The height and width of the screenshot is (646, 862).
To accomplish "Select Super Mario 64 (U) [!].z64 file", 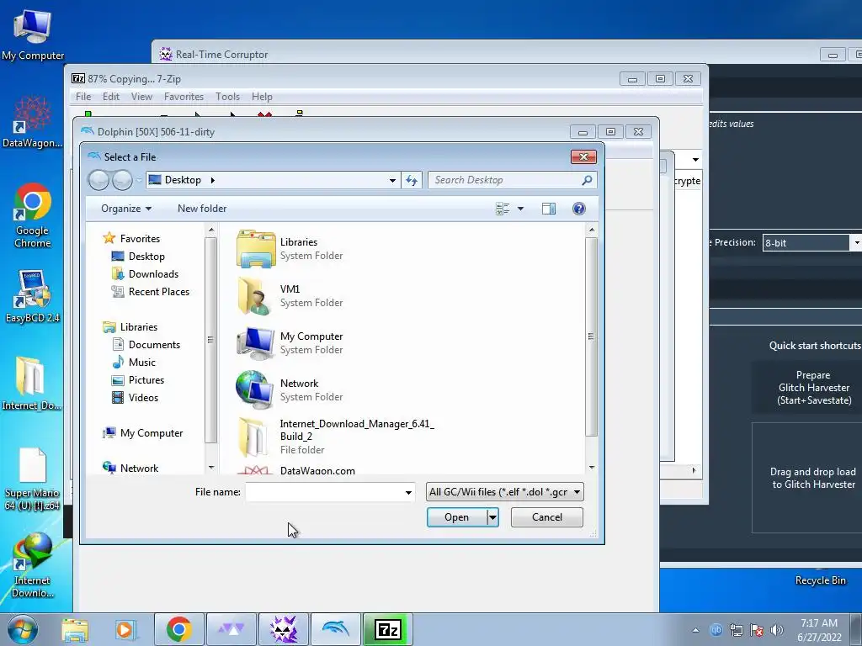I will [x=32, y=479].
